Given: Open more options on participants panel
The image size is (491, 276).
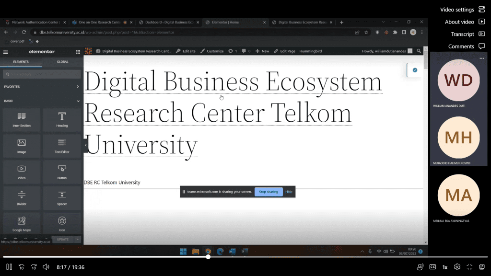Looking at the screenshot, I should click(x=481, y=58).
